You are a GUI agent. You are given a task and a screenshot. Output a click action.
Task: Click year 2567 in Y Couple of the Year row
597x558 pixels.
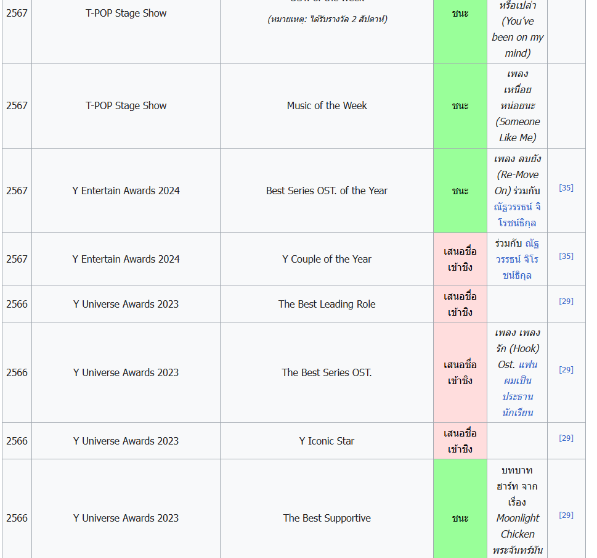click(x=17, y=259)
